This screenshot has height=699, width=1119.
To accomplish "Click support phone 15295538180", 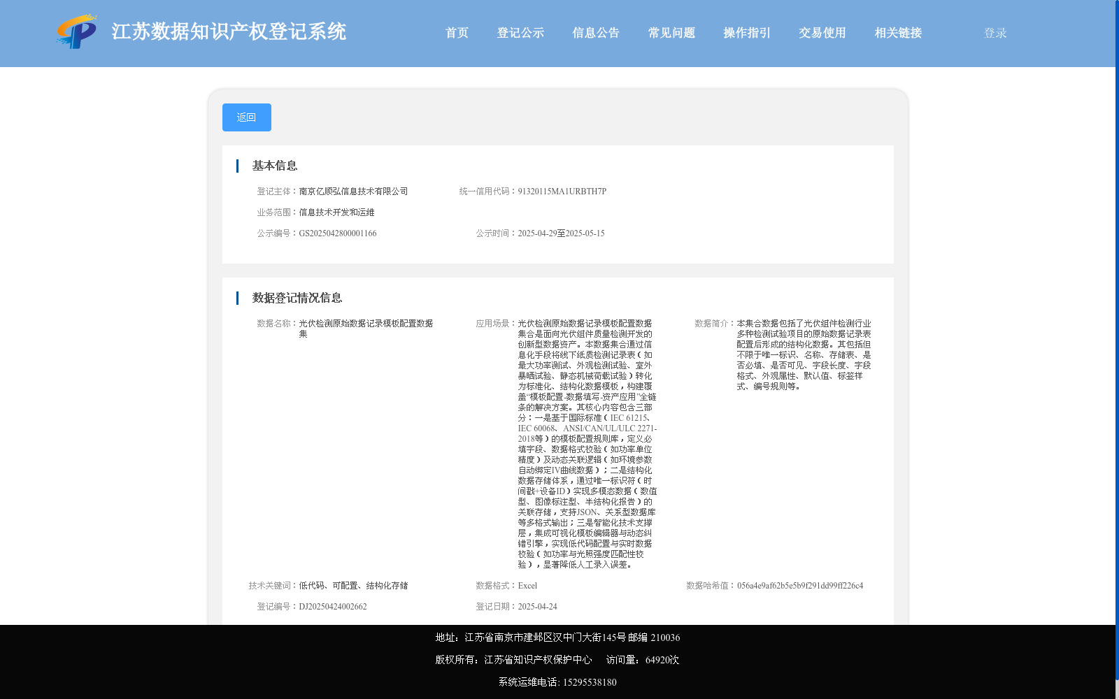I will coord(590,682).
